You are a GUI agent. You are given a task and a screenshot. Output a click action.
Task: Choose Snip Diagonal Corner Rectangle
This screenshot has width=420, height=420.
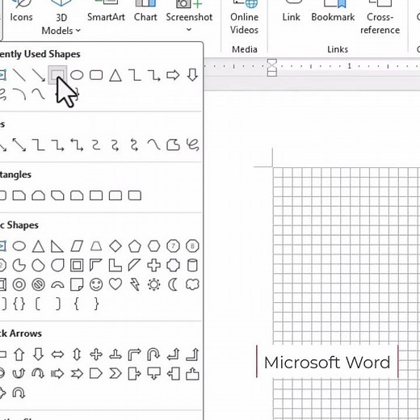coord(57,195)
